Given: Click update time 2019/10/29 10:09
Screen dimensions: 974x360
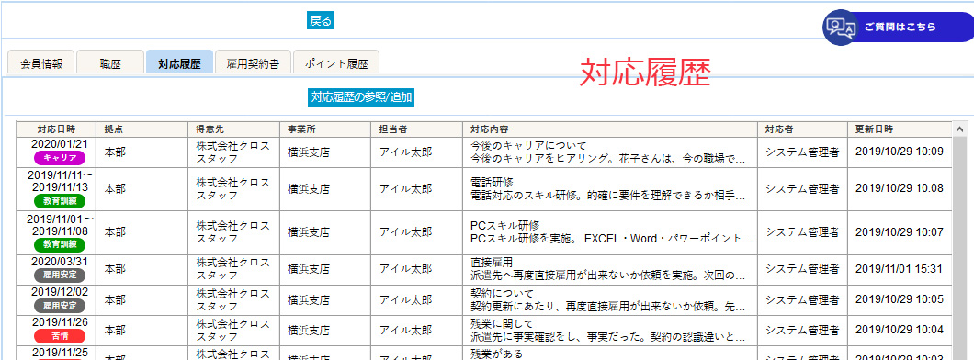Looking at the screenshot, I should click(x=899, y=152).
